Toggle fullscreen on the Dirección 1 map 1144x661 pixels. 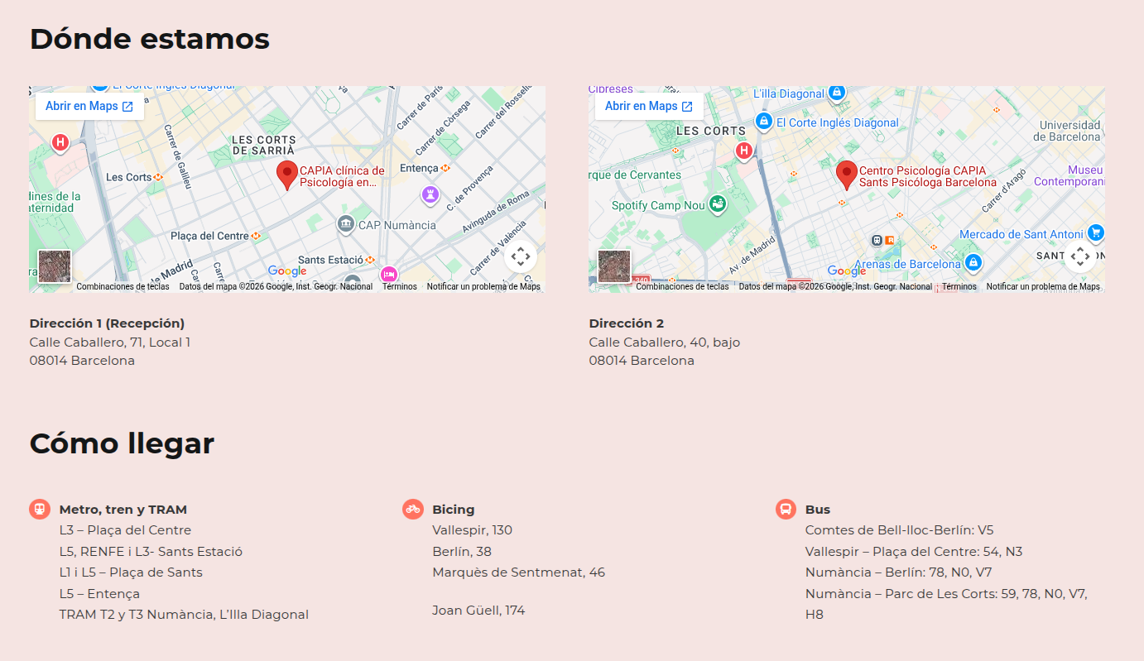(x=521, y=256)
